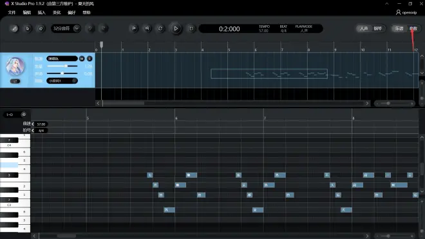Adjust the piano roll horizontal zoom slider

click(395, 236)
